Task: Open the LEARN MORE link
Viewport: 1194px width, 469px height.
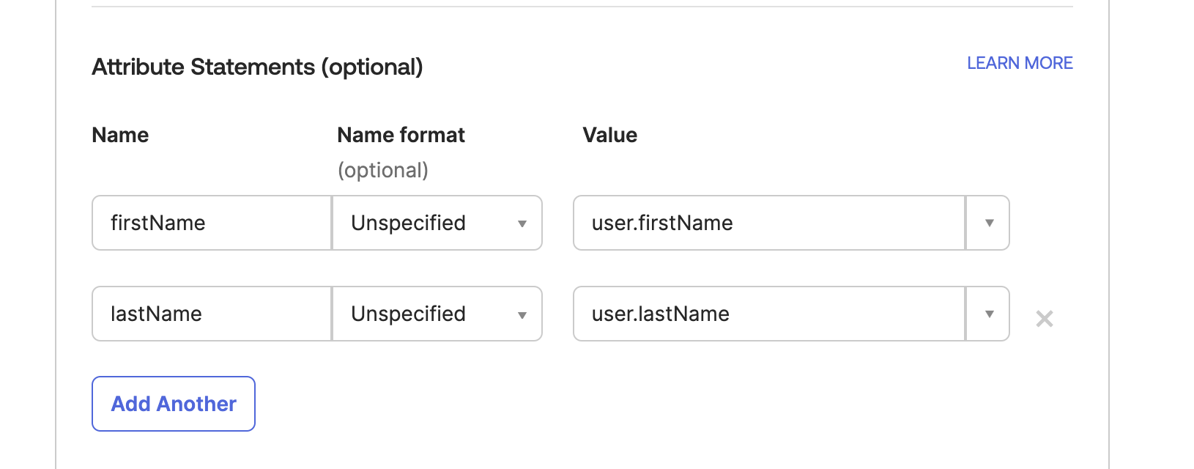Action: pyautogui.click(x=1020, y=63)
